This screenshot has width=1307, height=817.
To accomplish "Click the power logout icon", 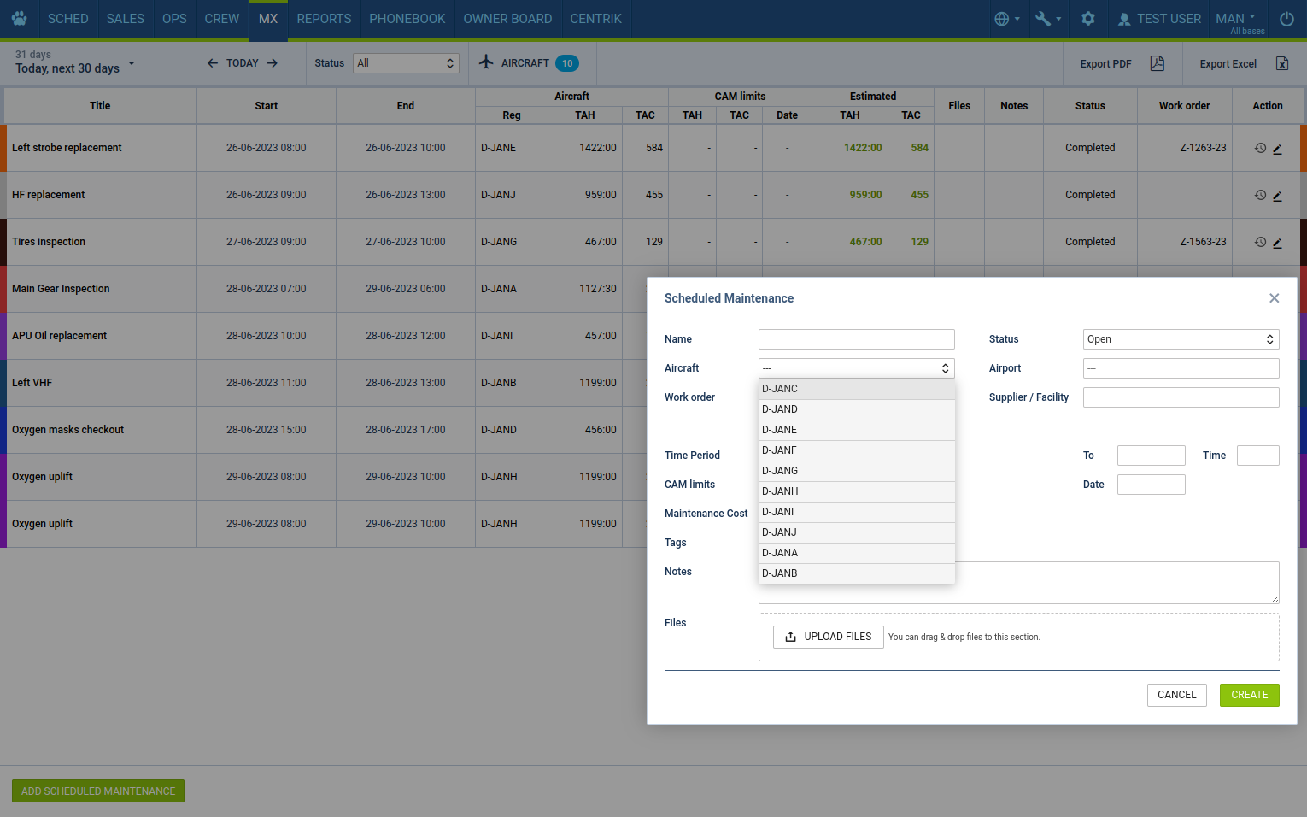I will pyautogui.click(x=1286, y=19).
